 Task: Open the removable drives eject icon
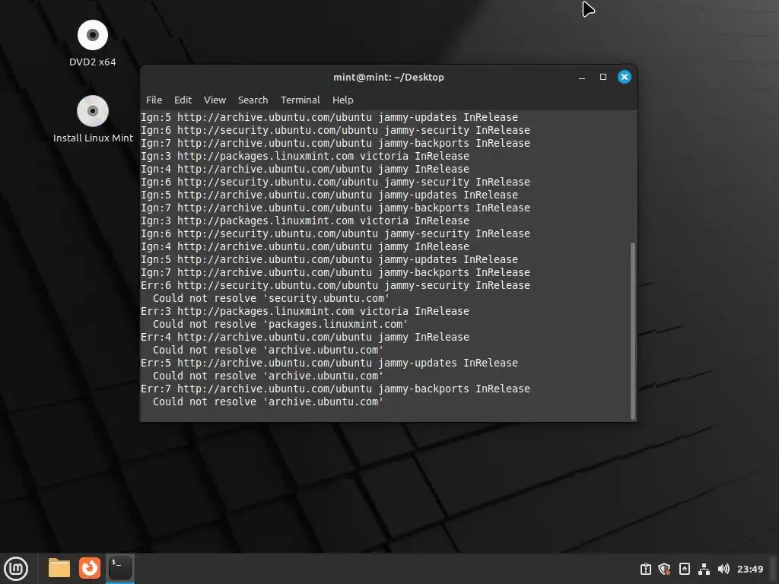(684, 569)
